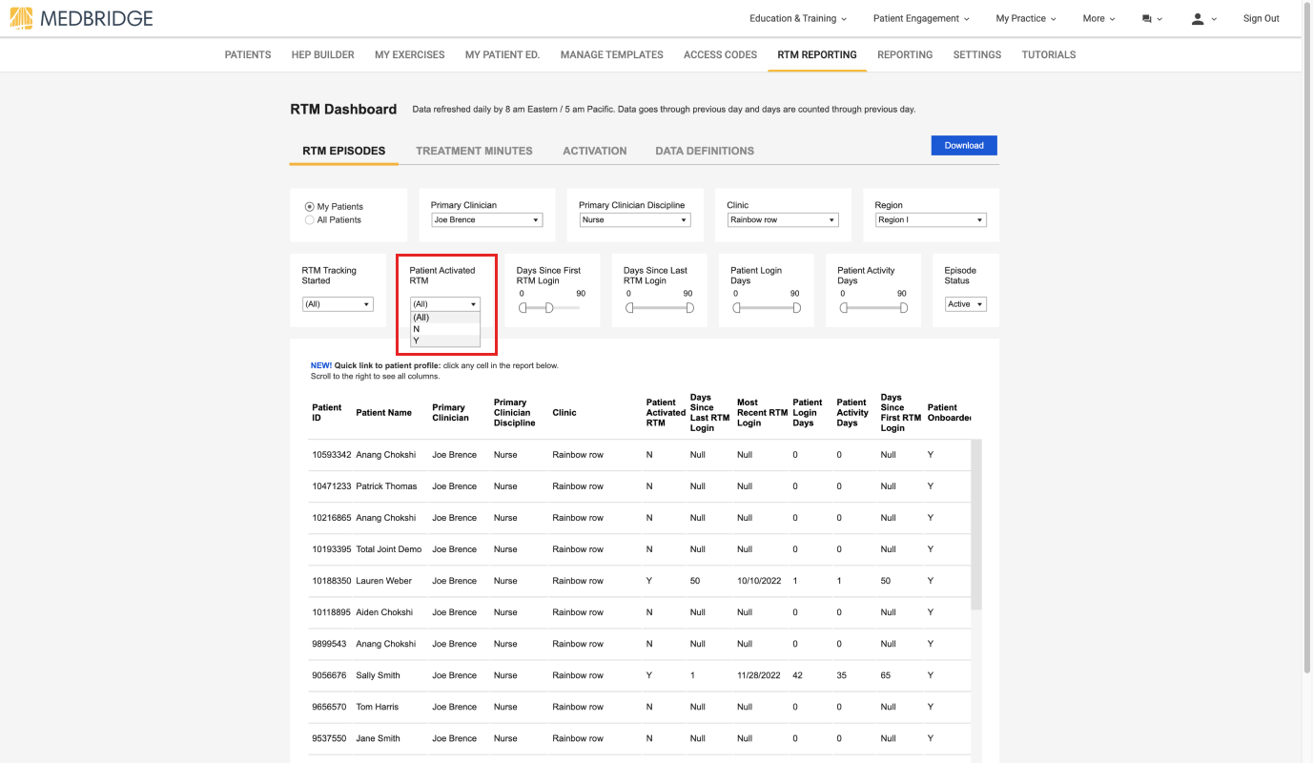This screenshot has width=1313, height=763.
Task: Click the Days Since Last RTM Login right handle
Action: [690, 308]
